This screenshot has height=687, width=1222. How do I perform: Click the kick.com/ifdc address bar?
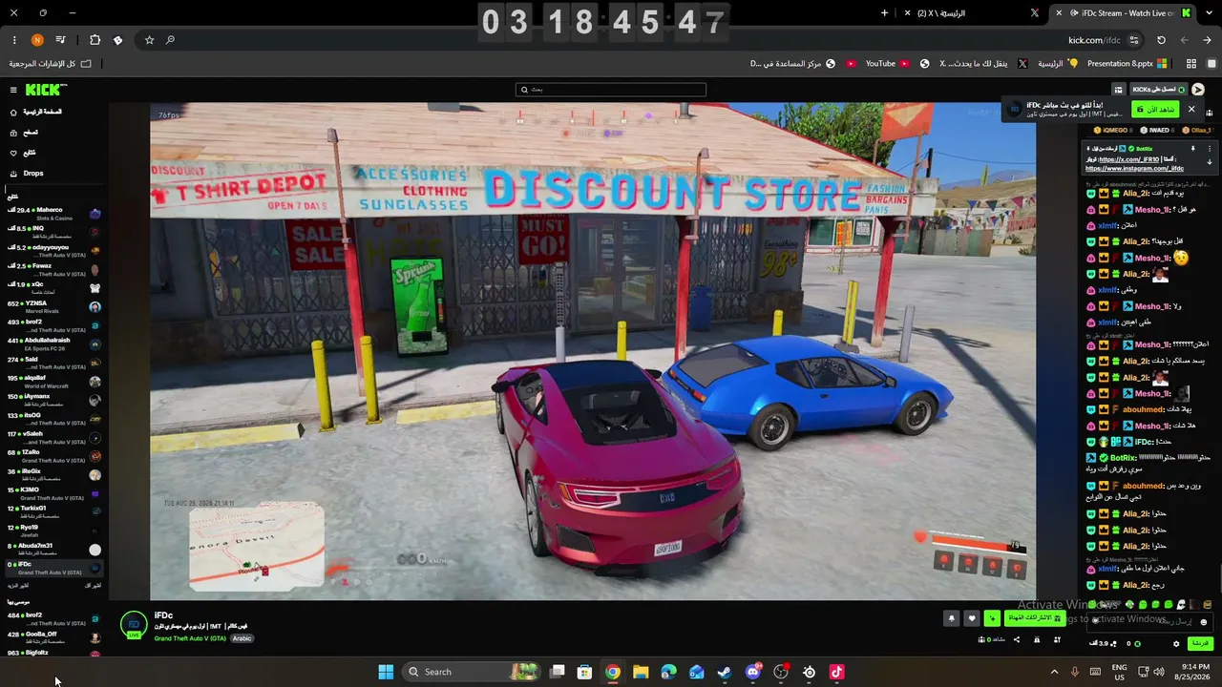tap(630, 40)
